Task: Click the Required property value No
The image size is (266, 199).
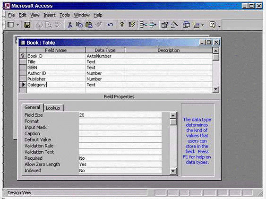Action: tap(120, 158)
